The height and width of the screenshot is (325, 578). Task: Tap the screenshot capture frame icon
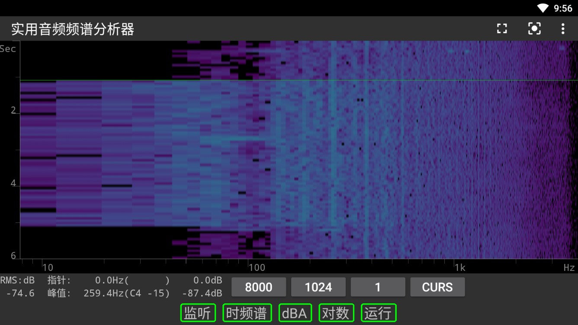(535, 29)
